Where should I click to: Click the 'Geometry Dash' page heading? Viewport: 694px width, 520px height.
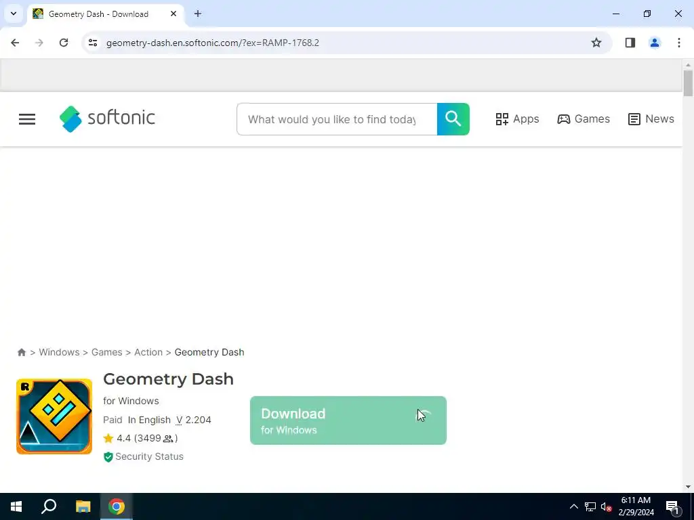(168, 379)
